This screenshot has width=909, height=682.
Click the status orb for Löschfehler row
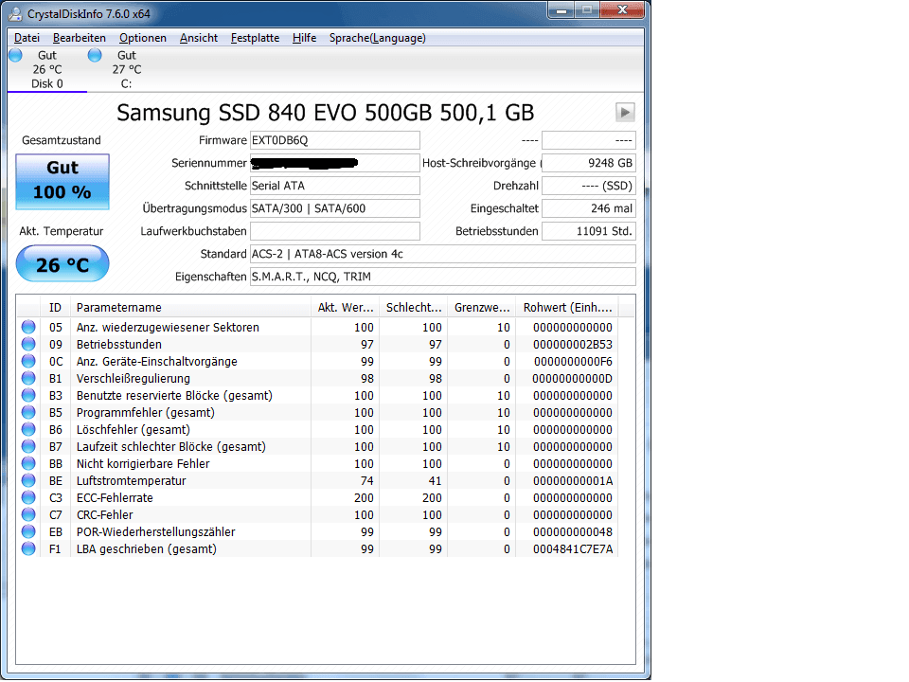27,430
